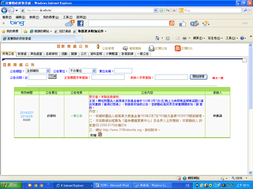253x189 pixels.
Task: Go back with the browser Back arrow
Action: (4, 11)
